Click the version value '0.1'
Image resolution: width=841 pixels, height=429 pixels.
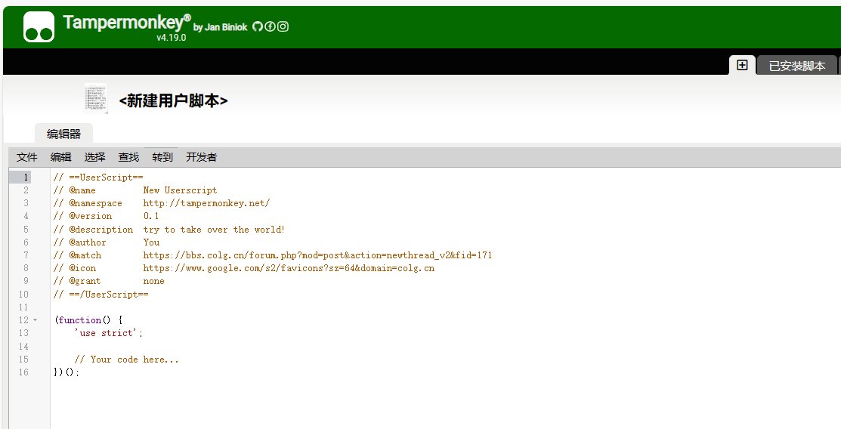151,216
